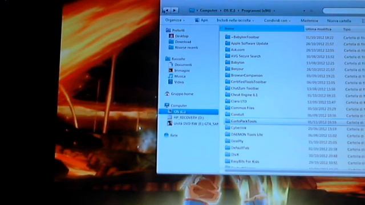Sort by the Nome column header

coord(262,28)
